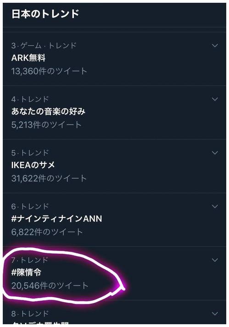Screen dimensions: 229x327
Task: View 20,546件のツイート count
Action: 50,286
